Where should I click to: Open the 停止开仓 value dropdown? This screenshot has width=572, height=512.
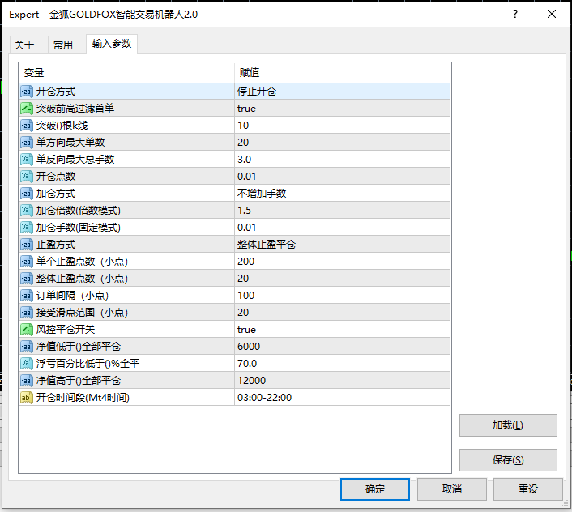342,92
